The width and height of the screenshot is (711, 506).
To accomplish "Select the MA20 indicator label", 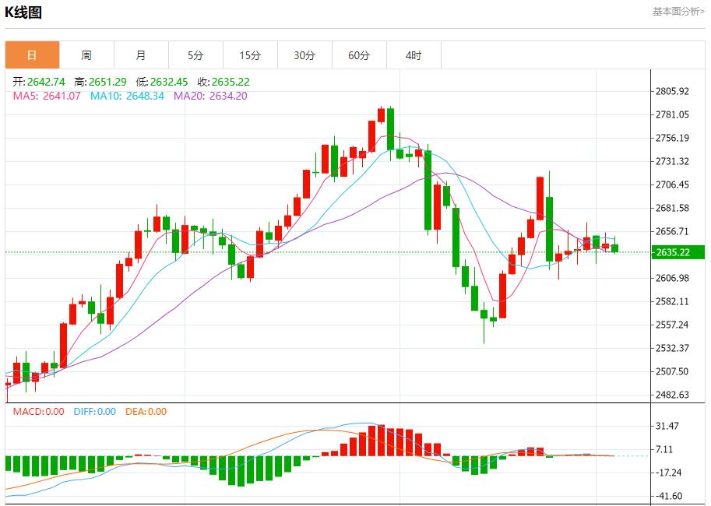I will [210, 96].
